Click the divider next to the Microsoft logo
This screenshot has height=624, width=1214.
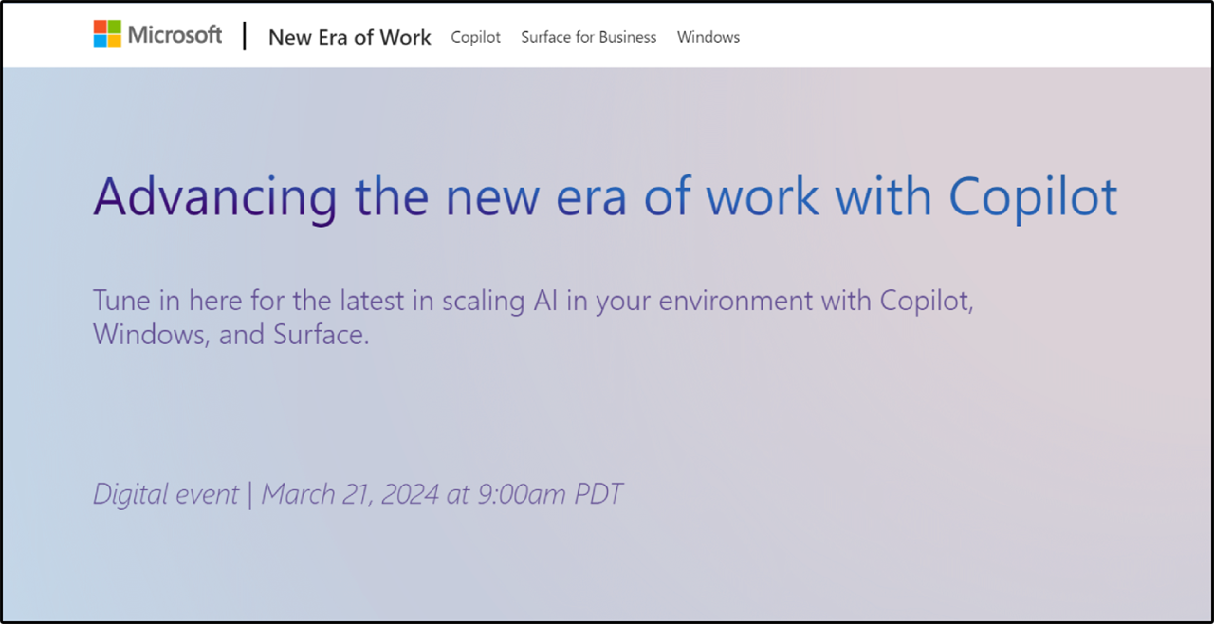(x=244, y=35)
